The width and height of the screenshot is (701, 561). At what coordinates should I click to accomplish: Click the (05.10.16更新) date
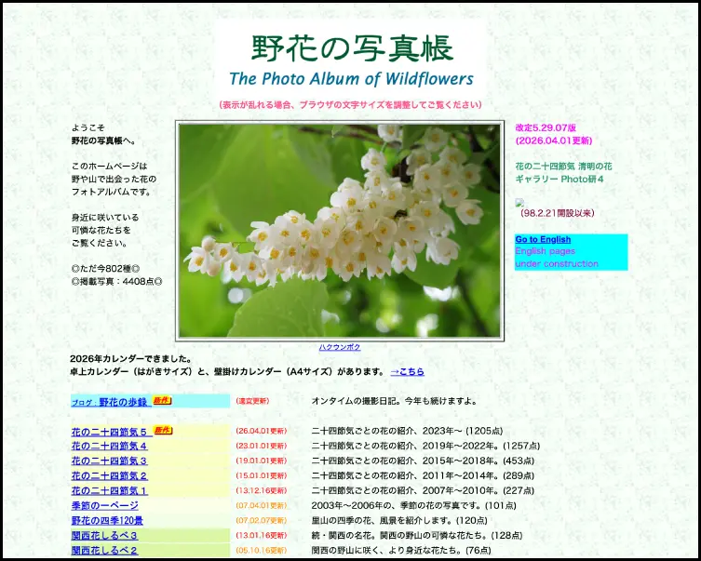pos(261,550)
